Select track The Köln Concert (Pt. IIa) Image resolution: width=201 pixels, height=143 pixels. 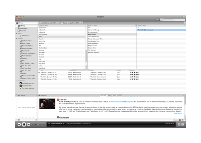[112, 75]
